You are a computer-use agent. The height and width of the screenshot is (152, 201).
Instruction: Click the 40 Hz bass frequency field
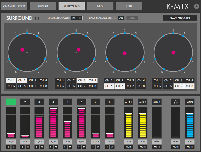coord(132,18)
